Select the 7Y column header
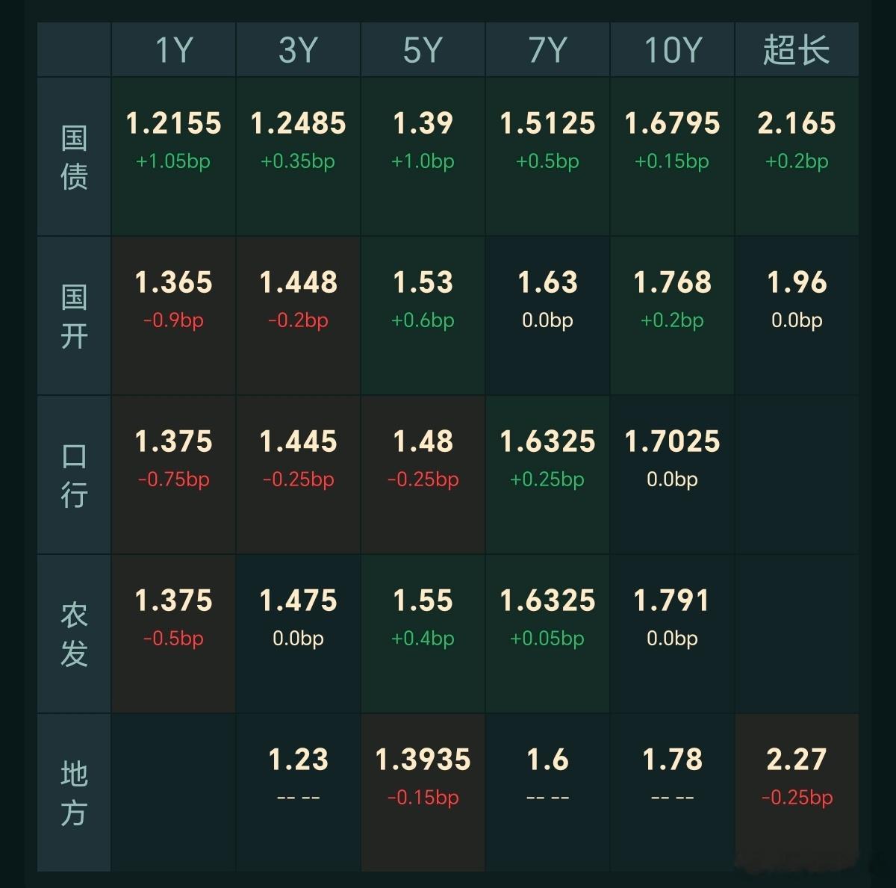The width and height of the screenshot is (896, 888). click(x=547, y=49)
